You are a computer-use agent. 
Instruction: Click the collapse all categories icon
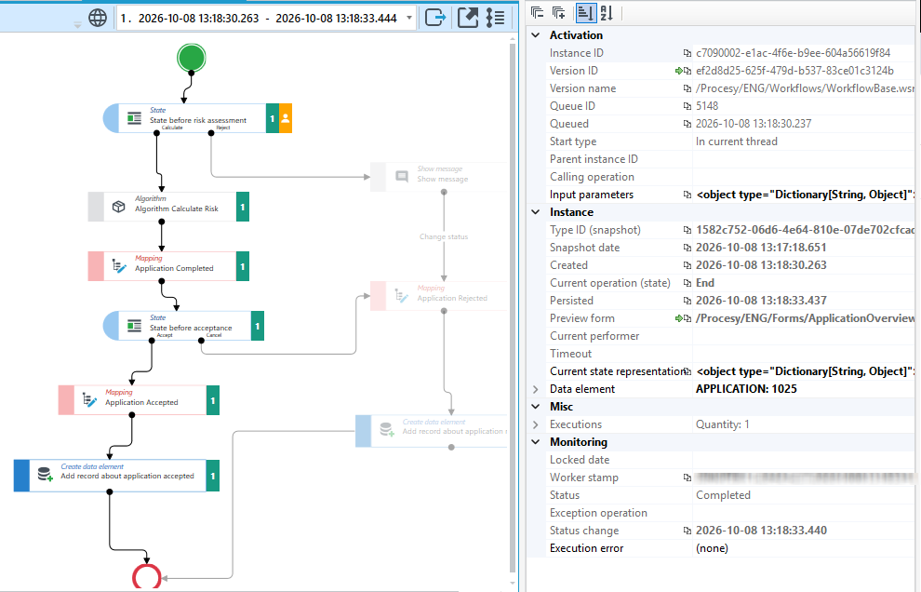tap(537, 12)
